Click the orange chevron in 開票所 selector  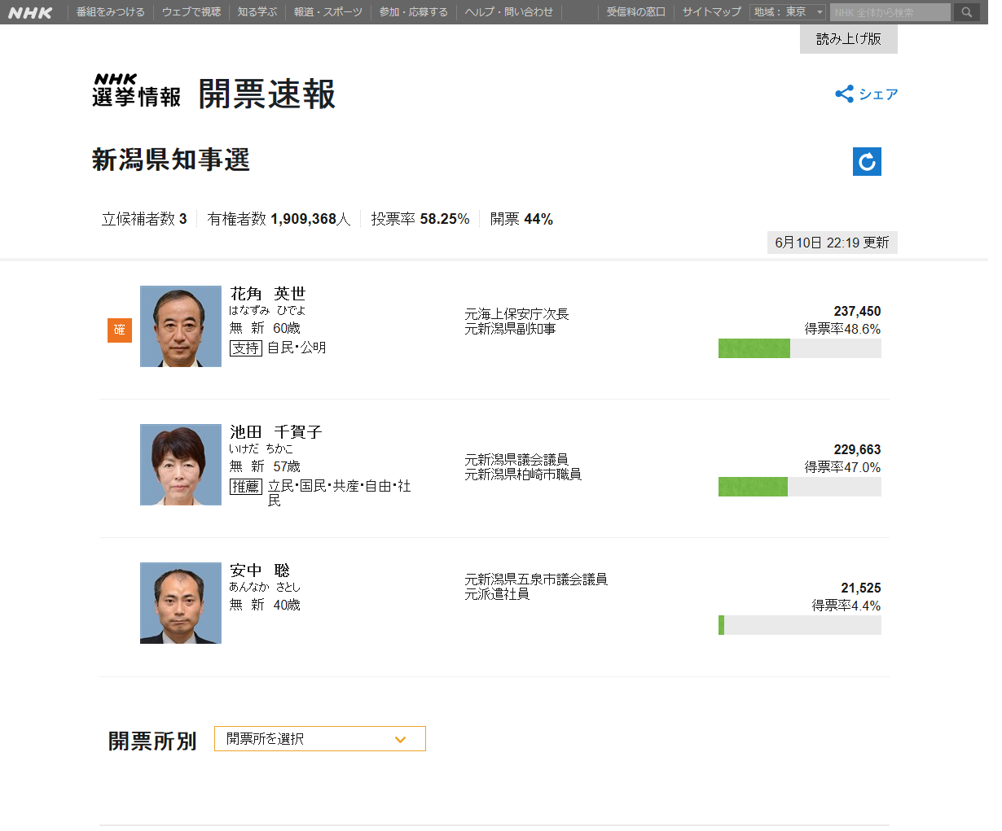(400, 739)
